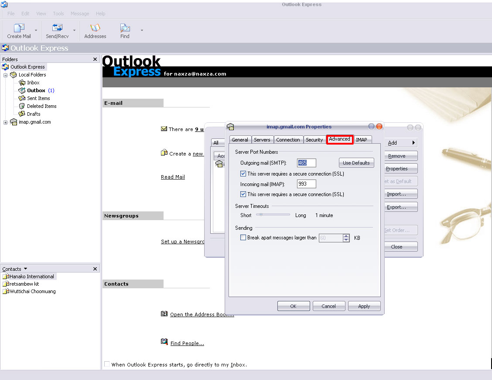Viewport: 492px width, 380px height.
Task: Open Find dropdown arrow
Action: 142,31
